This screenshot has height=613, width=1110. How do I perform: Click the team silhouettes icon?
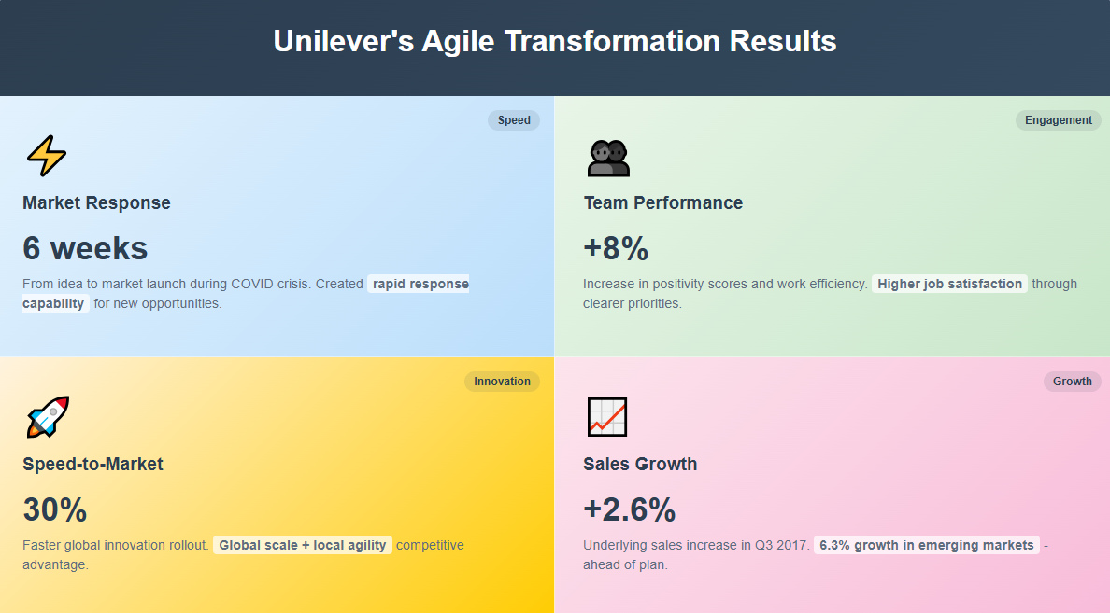coord(608,158)
